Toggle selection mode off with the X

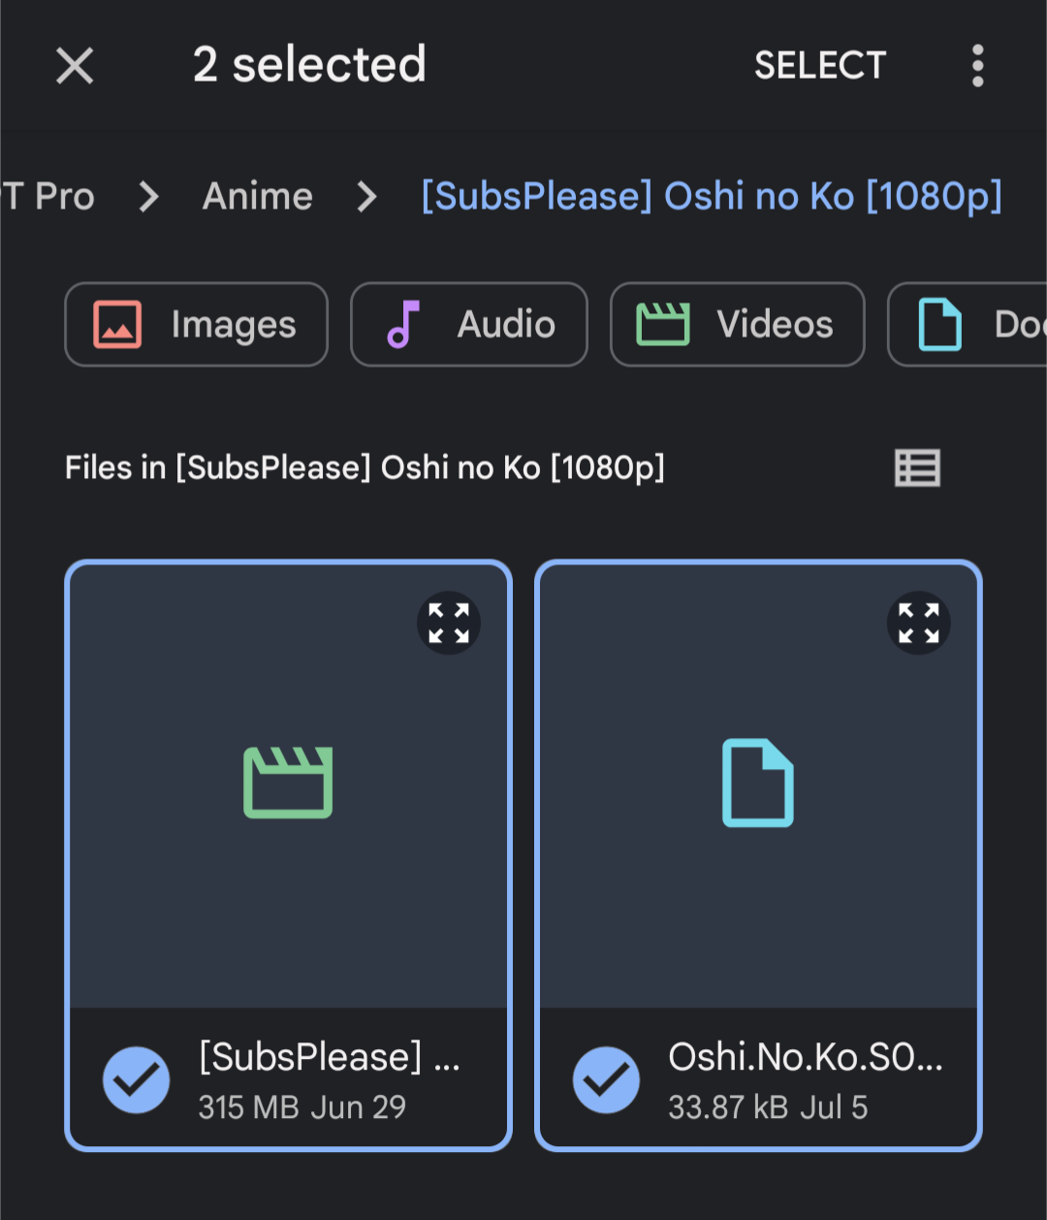coord(74,65)
